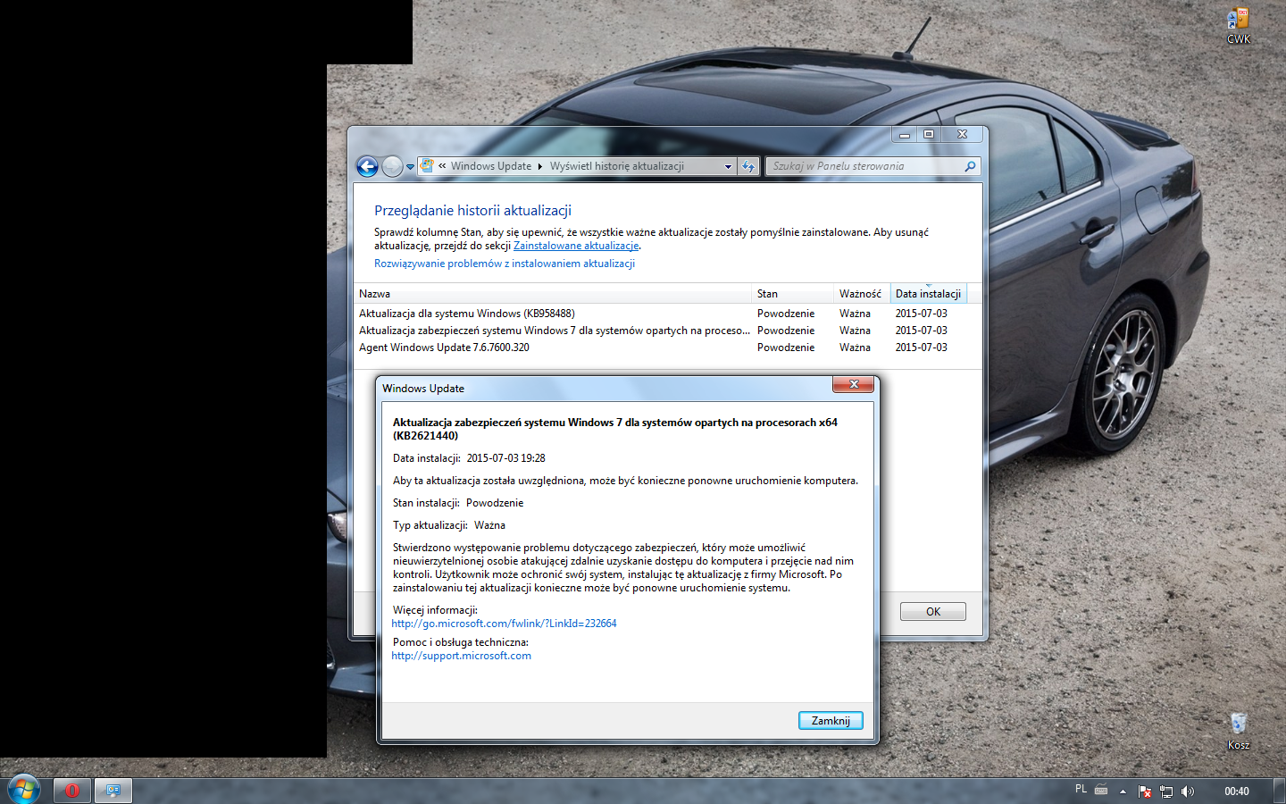The height and width of the screenshot is (804, 1286).
Task: Open the '«' breadcrumb overflow chevron
Action: pyautogui.click(x=442, y=166)
